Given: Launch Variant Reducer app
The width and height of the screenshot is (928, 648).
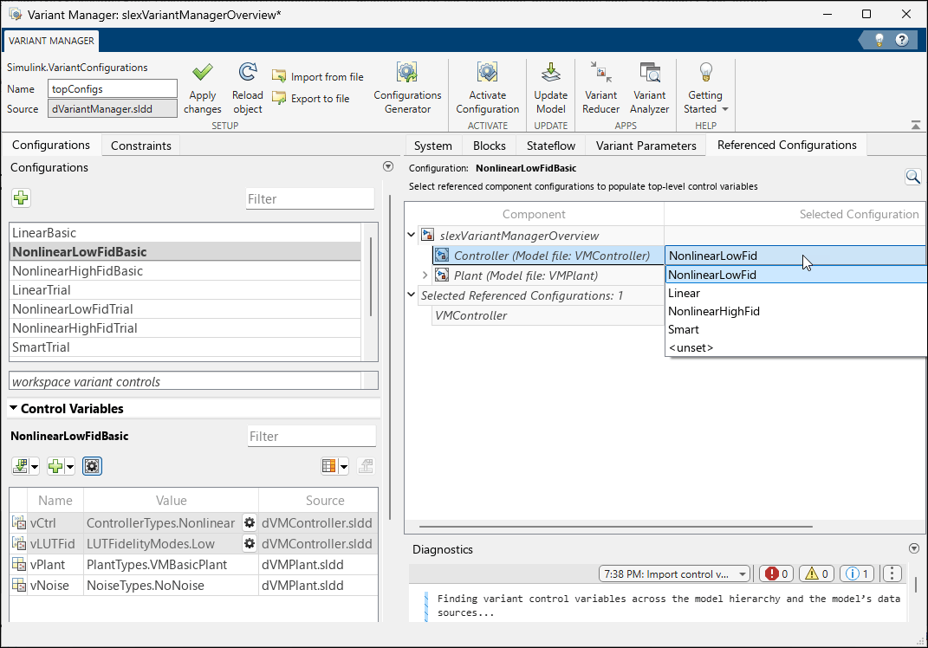Looking at the screenshot, I should point(600,88).
